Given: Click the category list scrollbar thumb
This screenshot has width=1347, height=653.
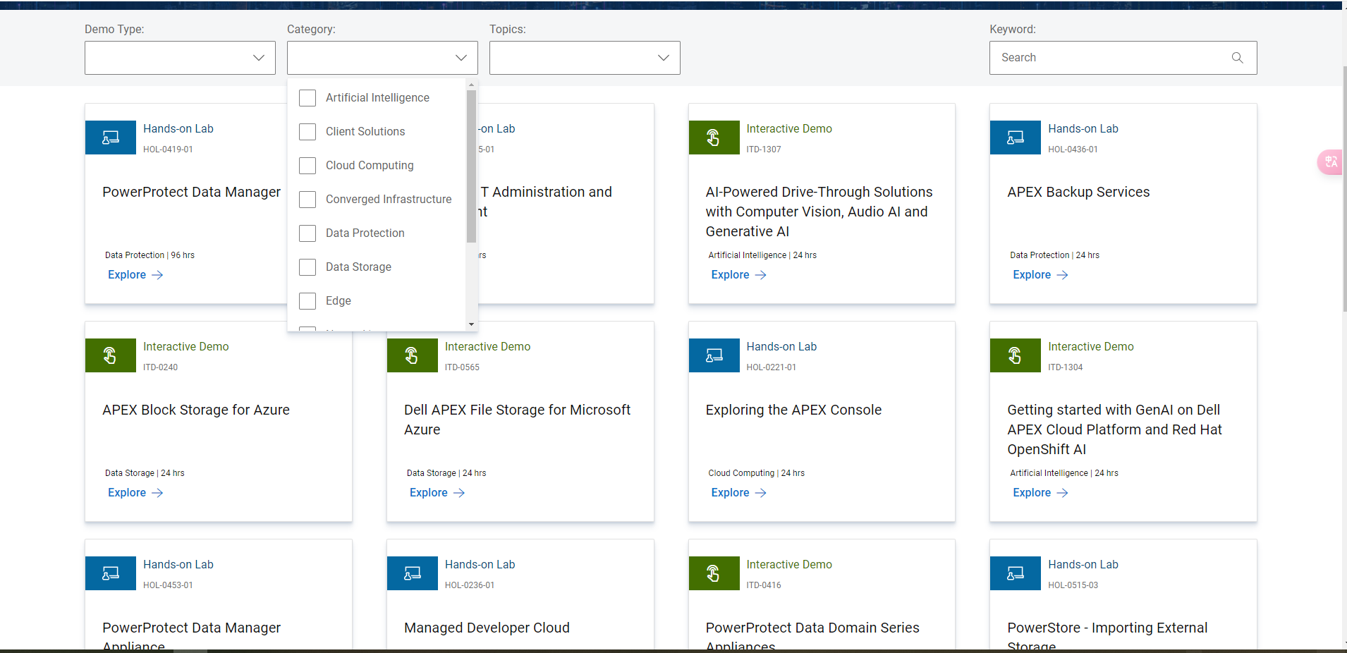Looking at the screenshot, I should (471, 166).
